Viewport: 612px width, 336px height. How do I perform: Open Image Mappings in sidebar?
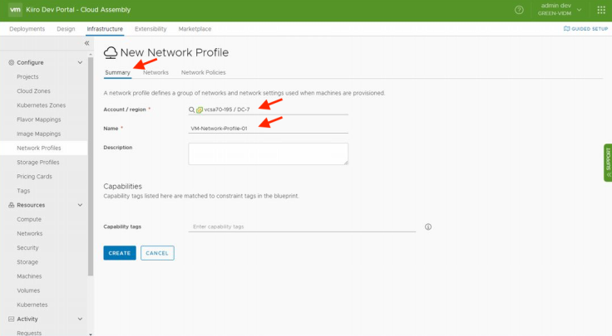coord(38,134)
